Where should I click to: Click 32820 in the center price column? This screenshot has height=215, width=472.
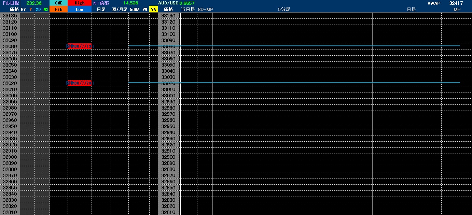(168, 206)
